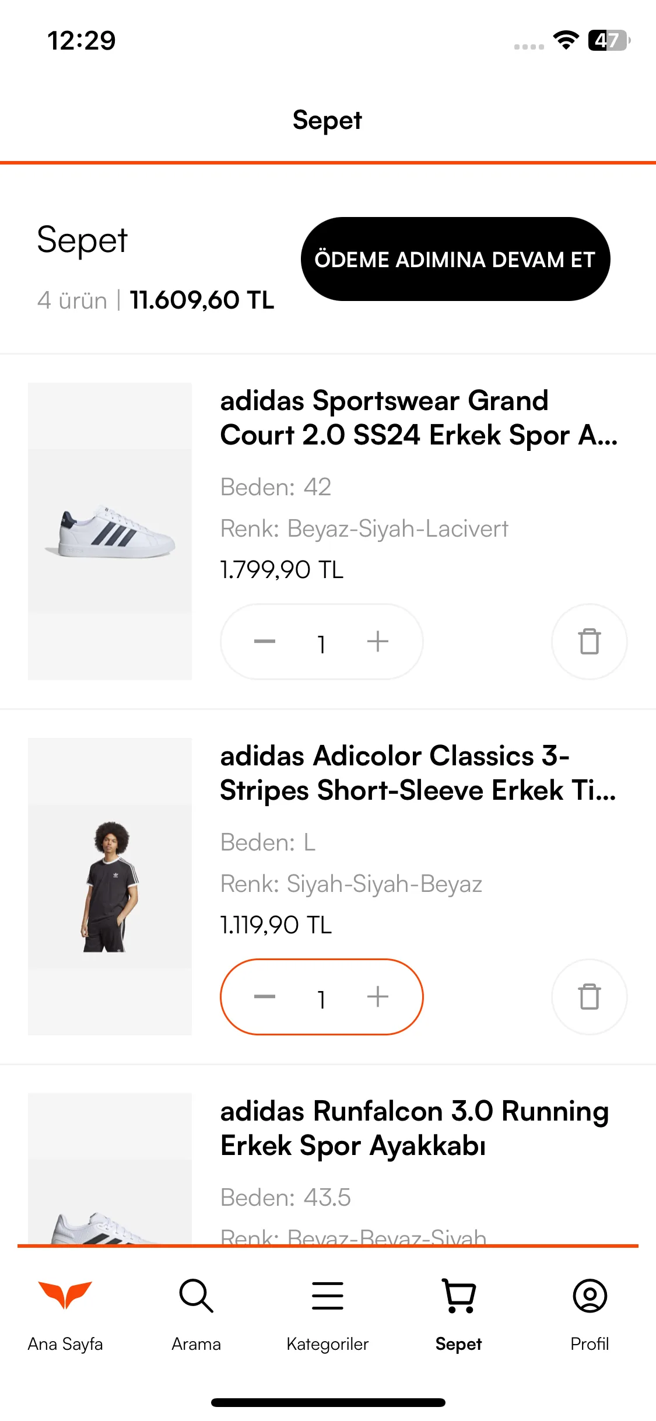Delete Grand Court 2.0 shoes from cart

point(590,642)
